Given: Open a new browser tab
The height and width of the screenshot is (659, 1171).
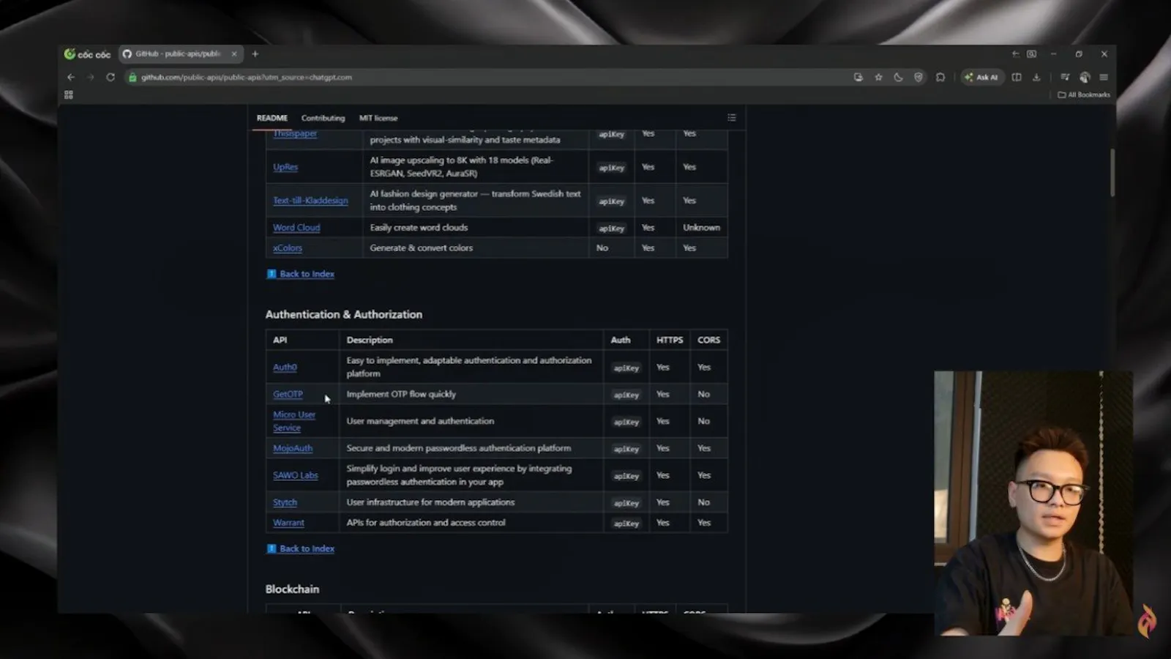Looking at the screenshot, I should 255,54.
